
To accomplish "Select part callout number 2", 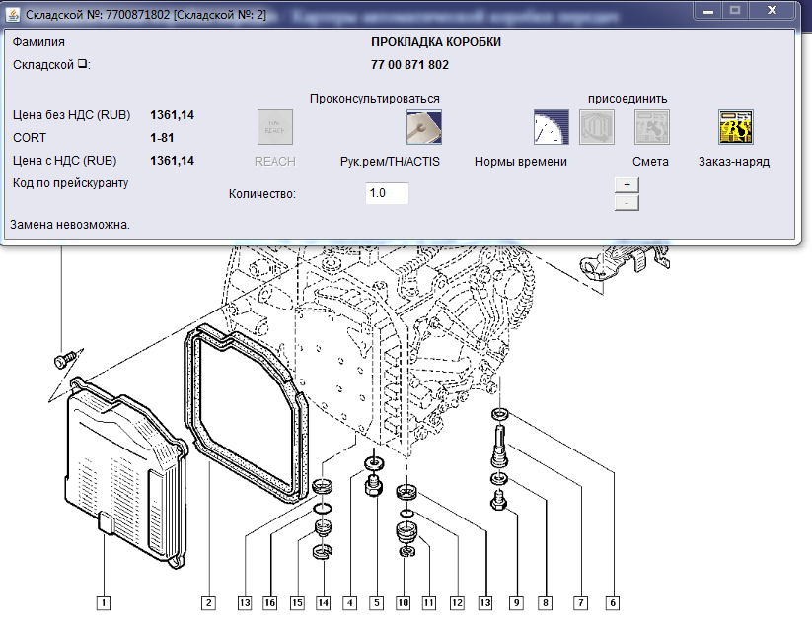I will point(209,603).
